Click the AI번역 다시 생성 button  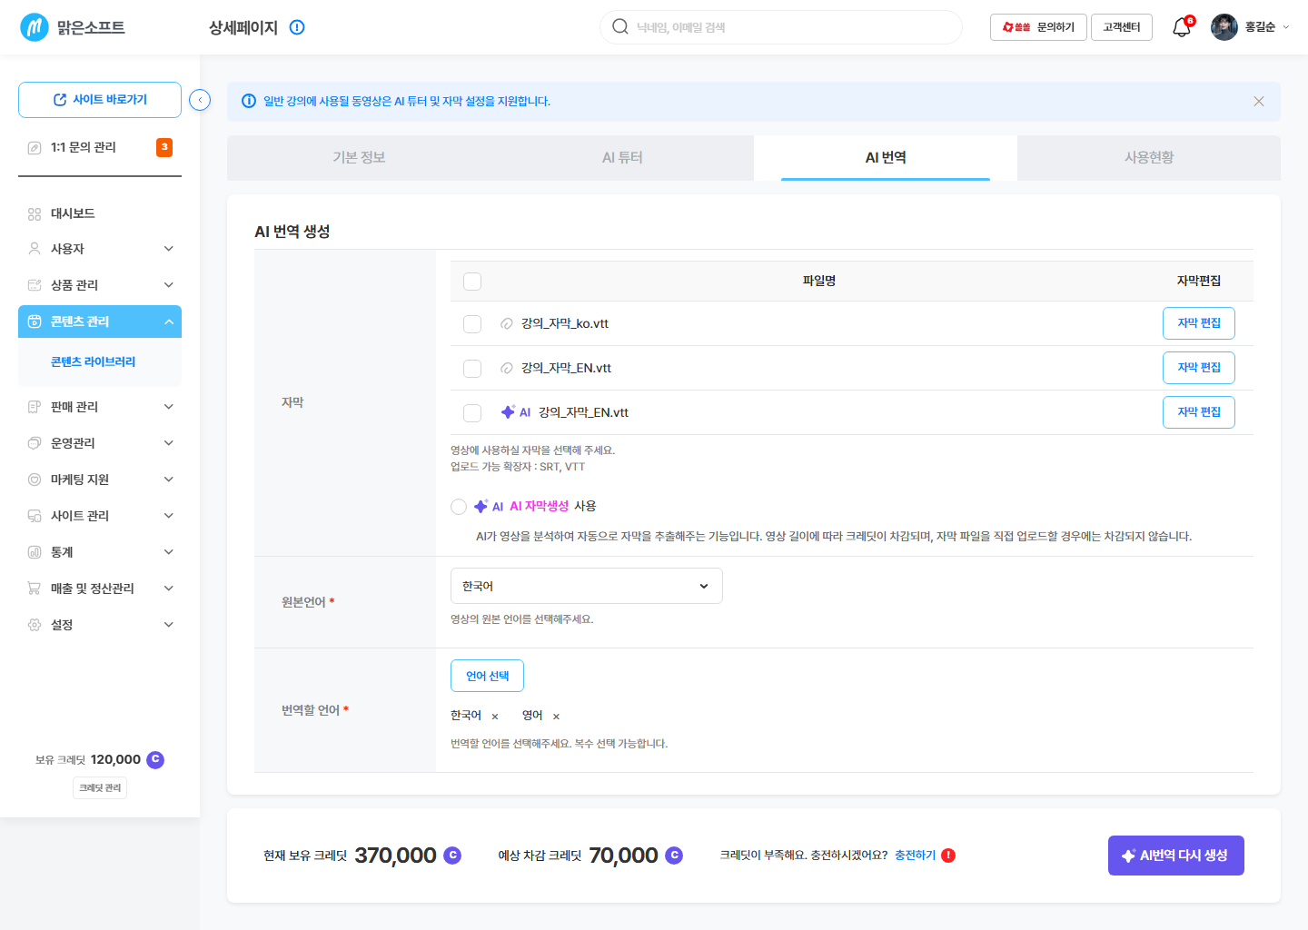(x=1176, y=856)
